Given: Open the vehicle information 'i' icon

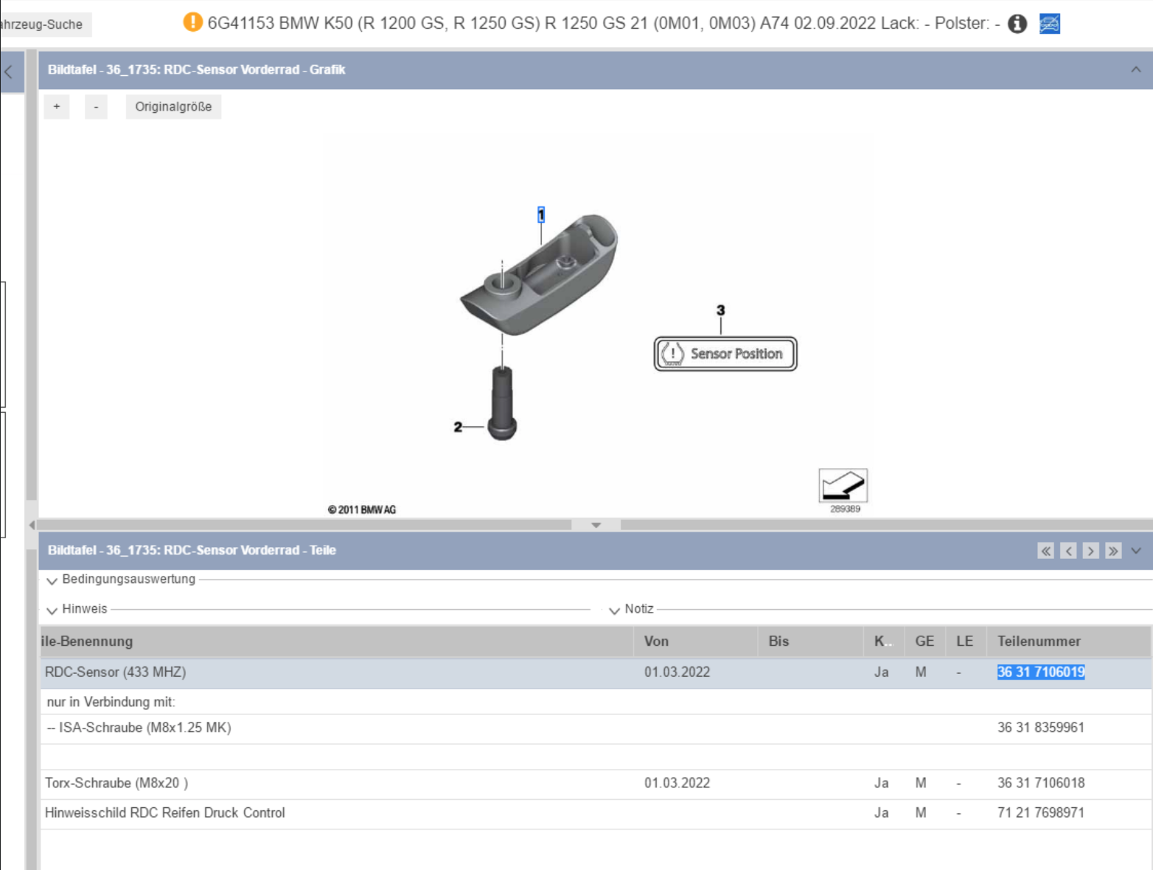Looking at the screenshot, I should 1017,24.
